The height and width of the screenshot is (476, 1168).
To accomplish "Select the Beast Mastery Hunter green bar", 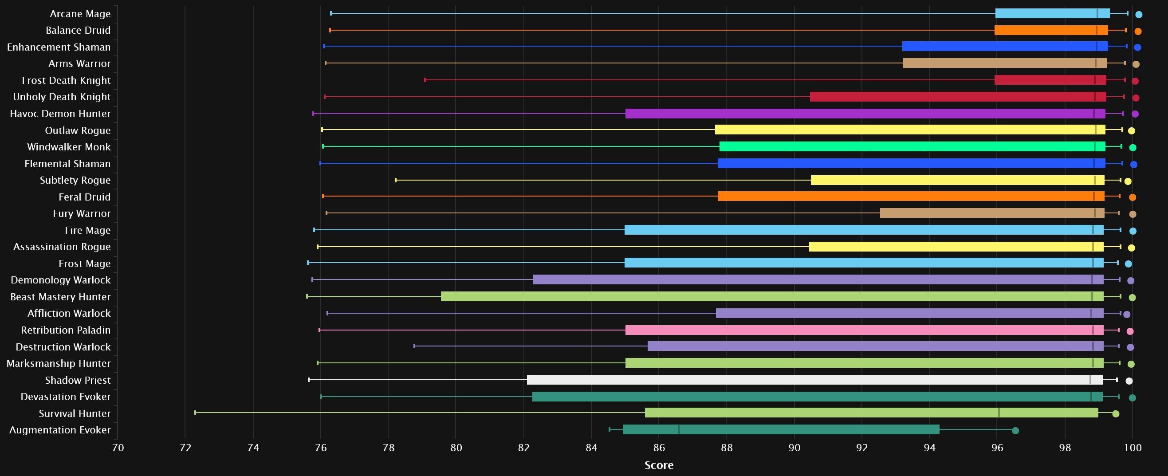I will click(772, 297).
